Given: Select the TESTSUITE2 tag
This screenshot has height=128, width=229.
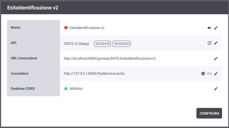Looking at the screenshot, I should pos(121,44).
